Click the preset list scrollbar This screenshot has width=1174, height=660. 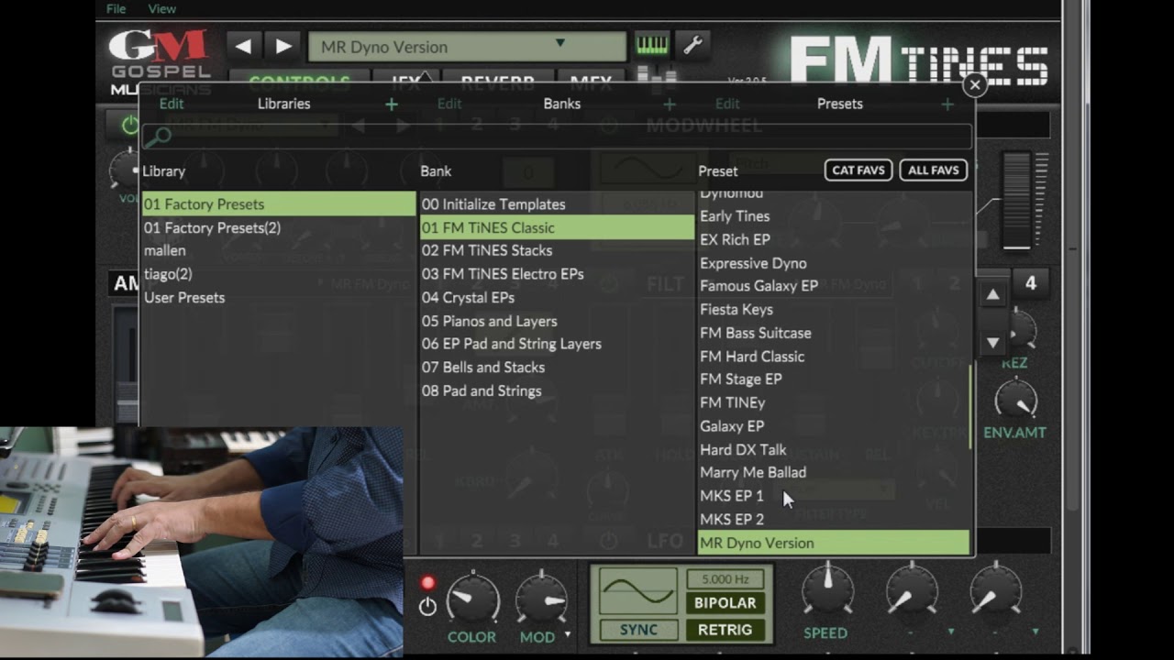point(969,406)
